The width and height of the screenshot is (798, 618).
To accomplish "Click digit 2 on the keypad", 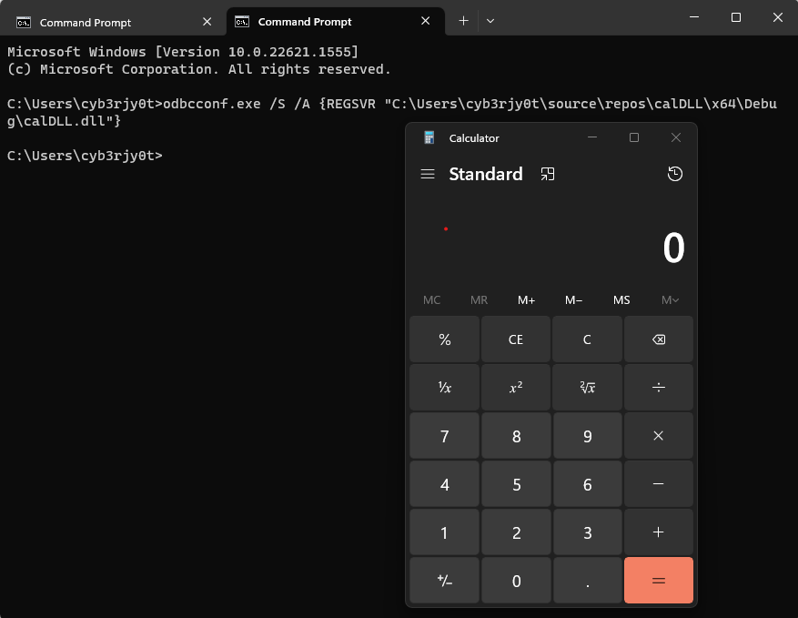I will (516, 532).
